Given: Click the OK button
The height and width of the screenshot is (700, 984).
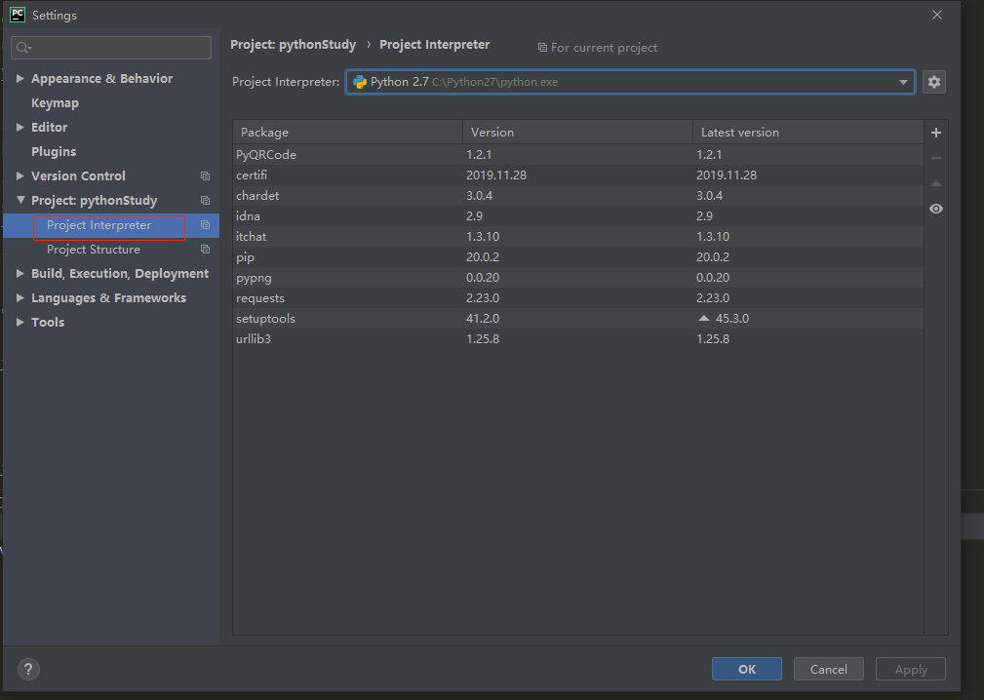Looking at the screenshot, I should (747, 669).
